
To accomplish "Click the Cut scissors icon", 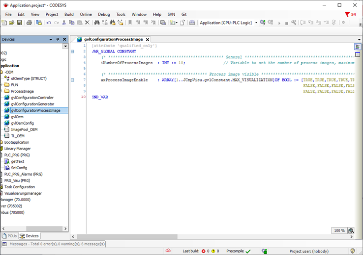I will coord(64,23).
